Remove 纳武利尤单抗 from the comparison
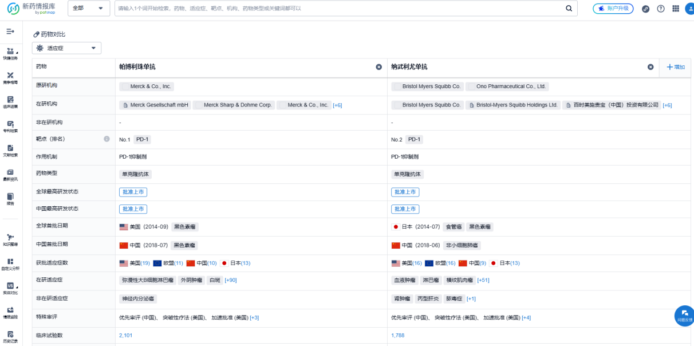The height and width of the screenshot is (346, 694). point(650,67)
